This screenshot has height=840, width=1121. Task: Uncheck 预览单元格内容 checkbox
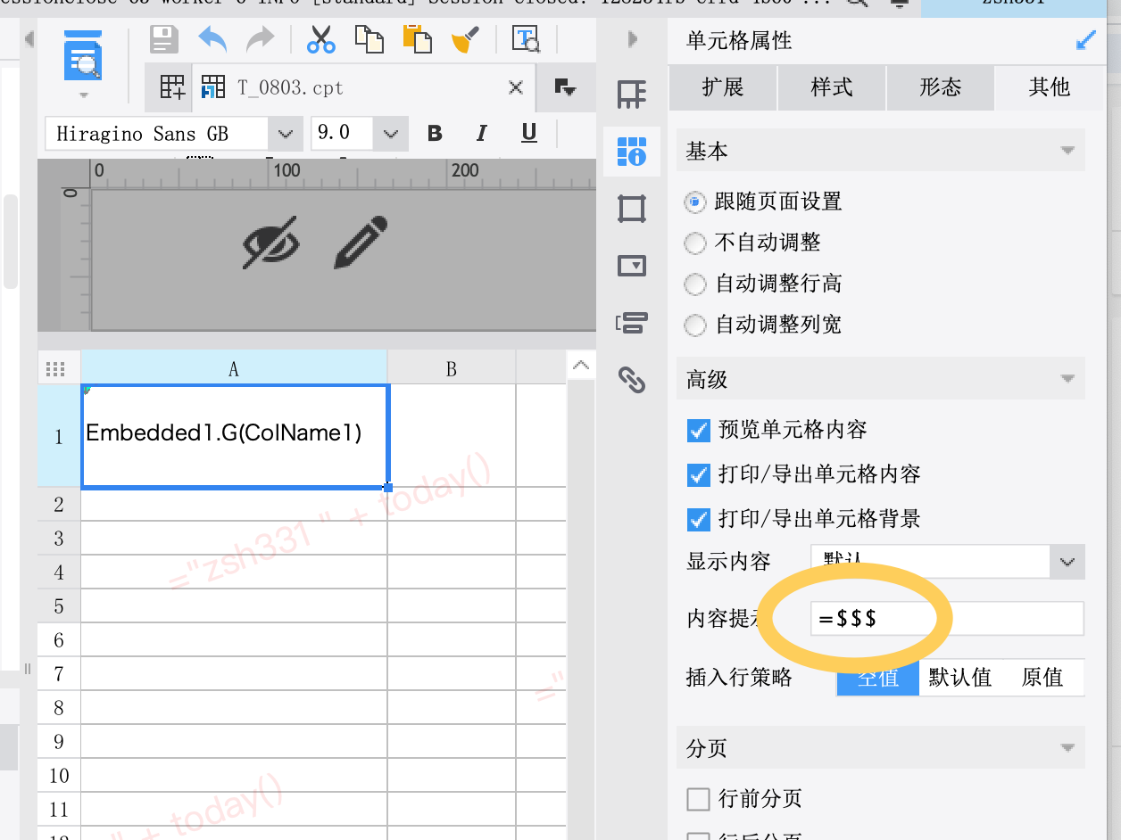699,430
